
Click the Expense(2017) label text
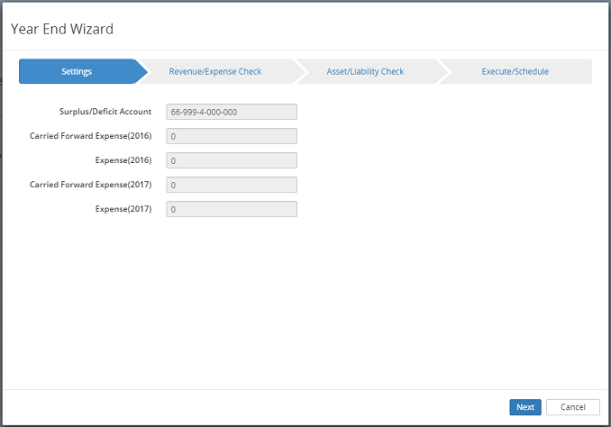point(123,209)
